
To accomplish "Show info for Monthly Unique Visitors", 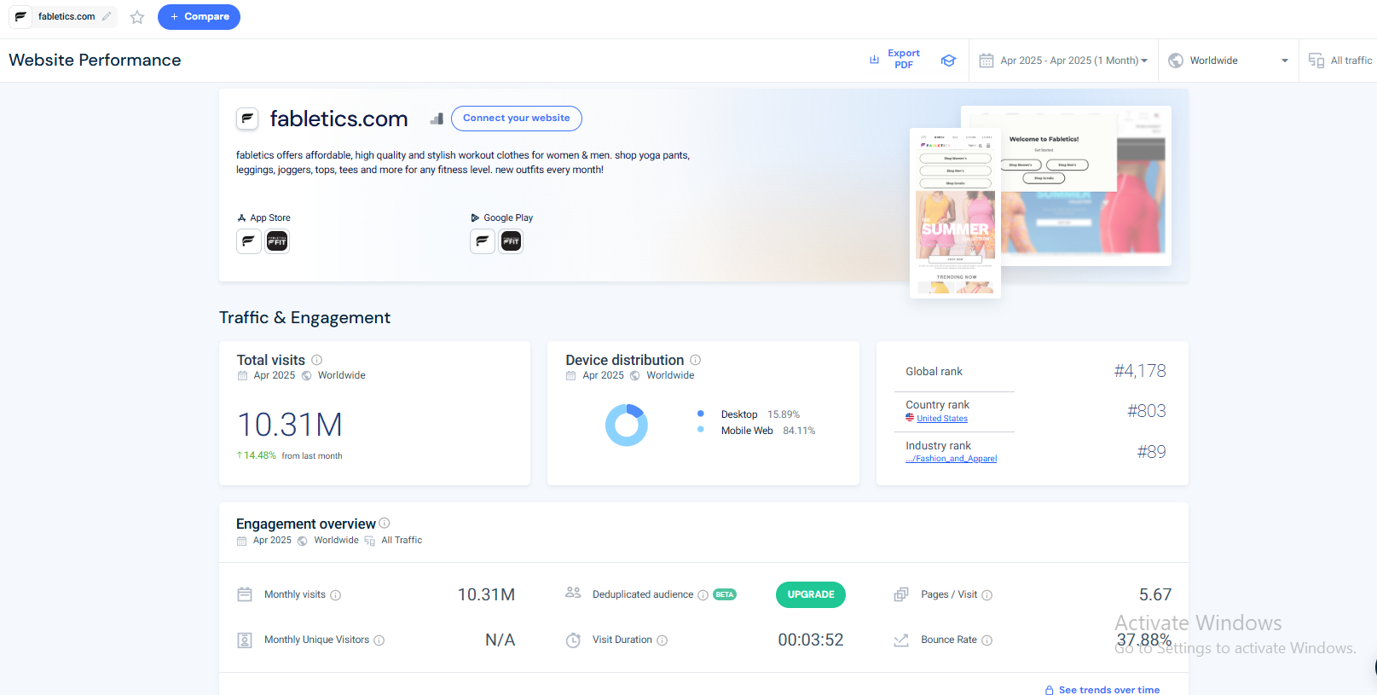I will [x=379, y=640].
